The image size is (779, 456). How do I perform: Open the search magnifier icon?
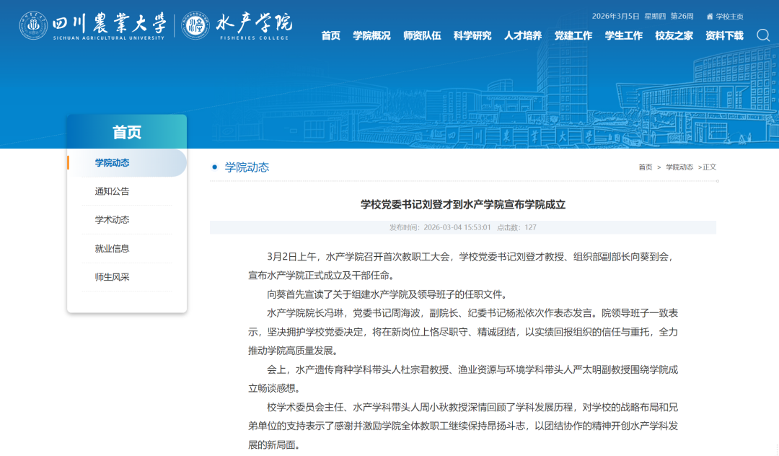pyautogui.click(x=762, y=35)
